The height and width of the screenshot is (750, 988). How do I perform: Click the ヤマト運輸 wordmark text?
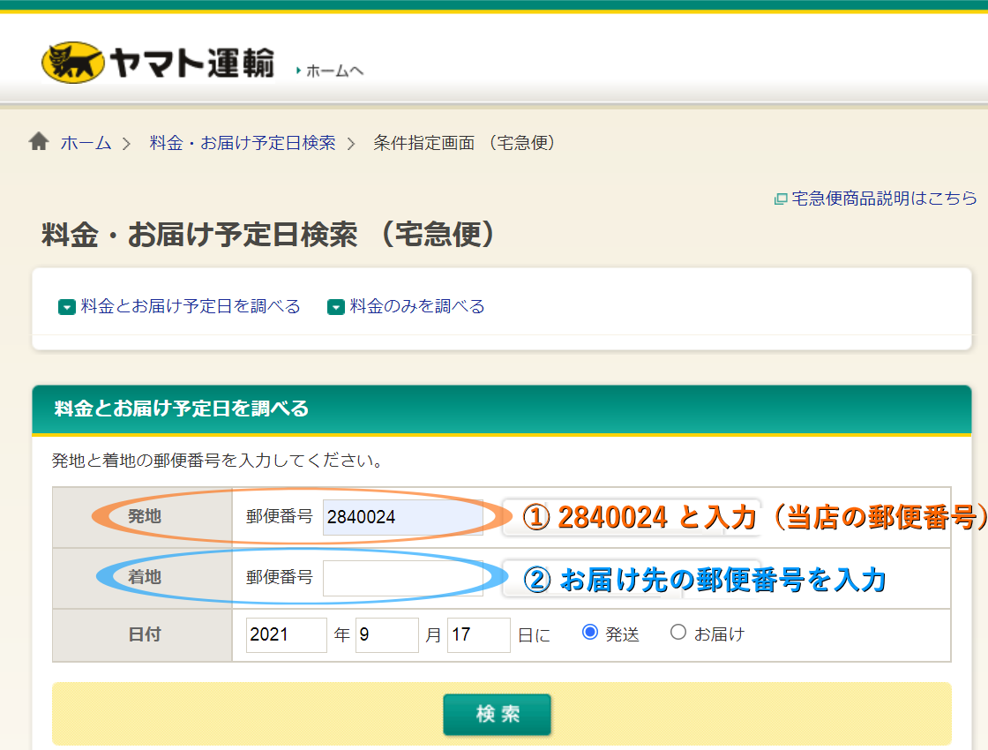pos(191,64)
